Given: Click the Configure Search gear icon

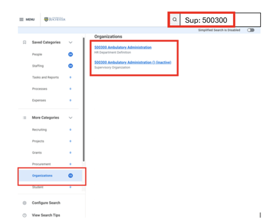Looking at the screenshot, I should [x=24, y=203].
